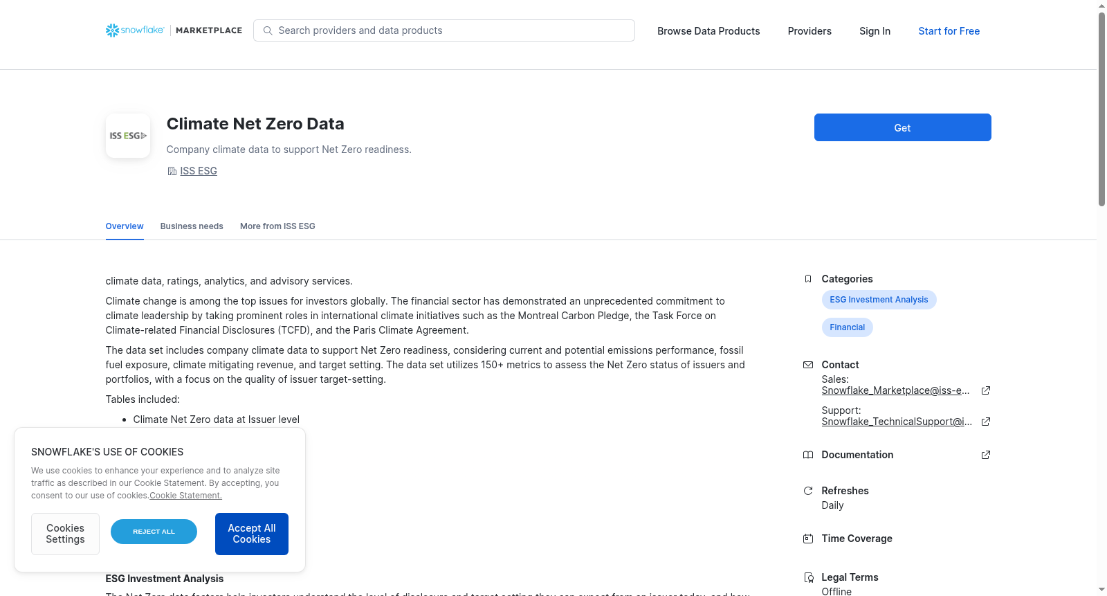
Task: Open the Support email external link icon
Action: pyautogui.click(x=986, y=422)
